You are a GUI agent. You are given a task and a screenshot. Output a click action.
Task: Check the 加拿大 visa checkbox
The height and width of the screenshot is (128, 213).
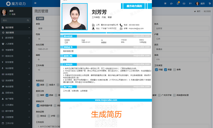(47, 85)
